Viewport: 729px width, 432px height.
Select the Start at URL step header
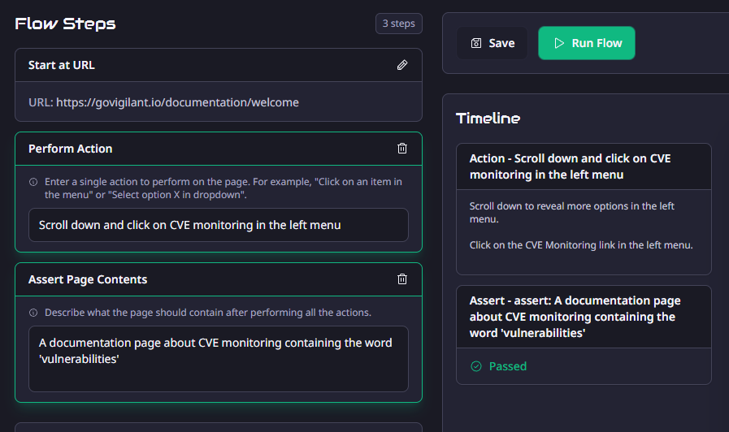(62, 65)
